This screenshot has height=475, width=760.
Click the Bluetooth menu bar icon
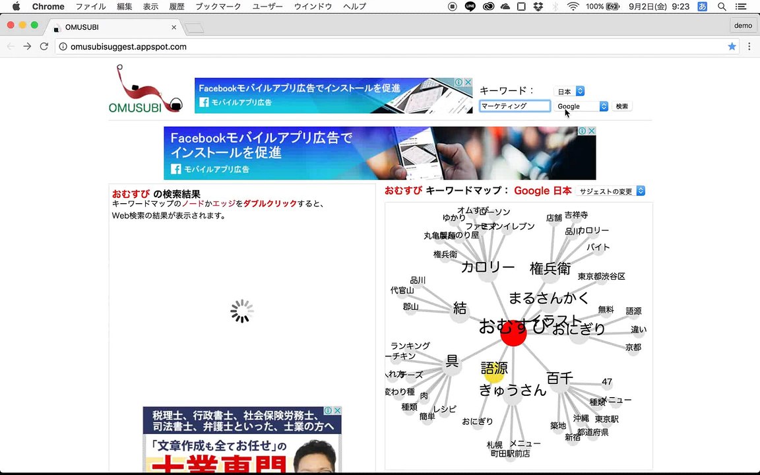(555, 7)
